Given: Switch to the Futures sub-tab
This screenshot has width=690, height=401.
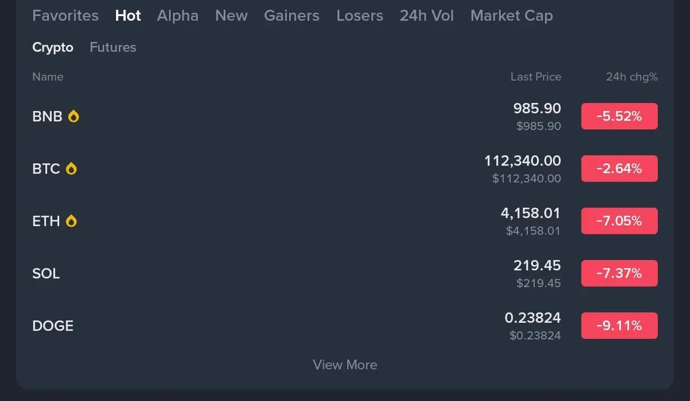Looking at the screenshot, I should coord(113,47).
